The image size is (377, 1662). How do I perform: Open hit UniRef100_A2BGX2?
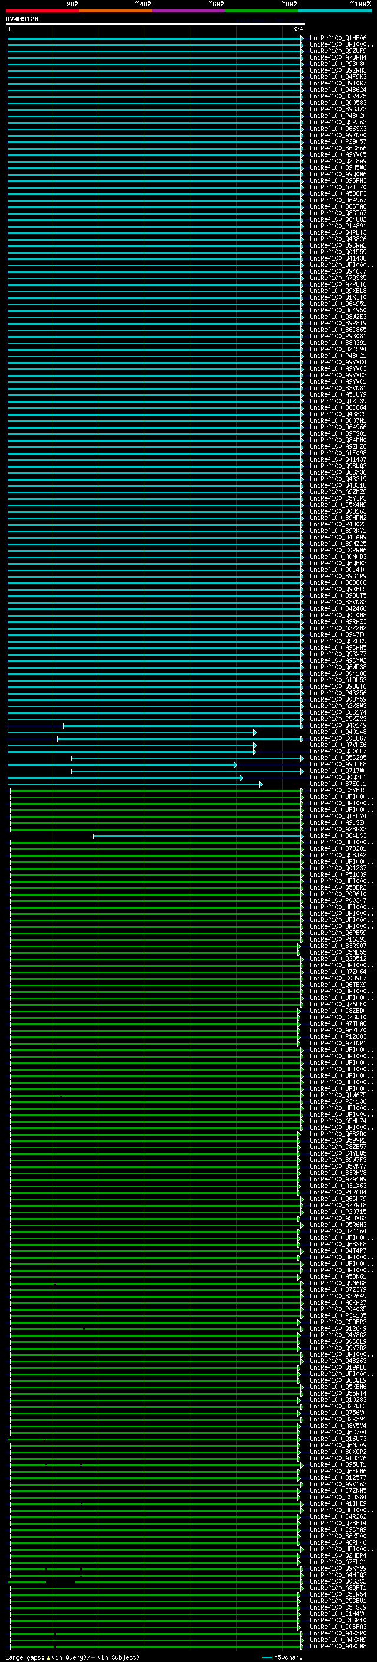[x=338, y=830]
